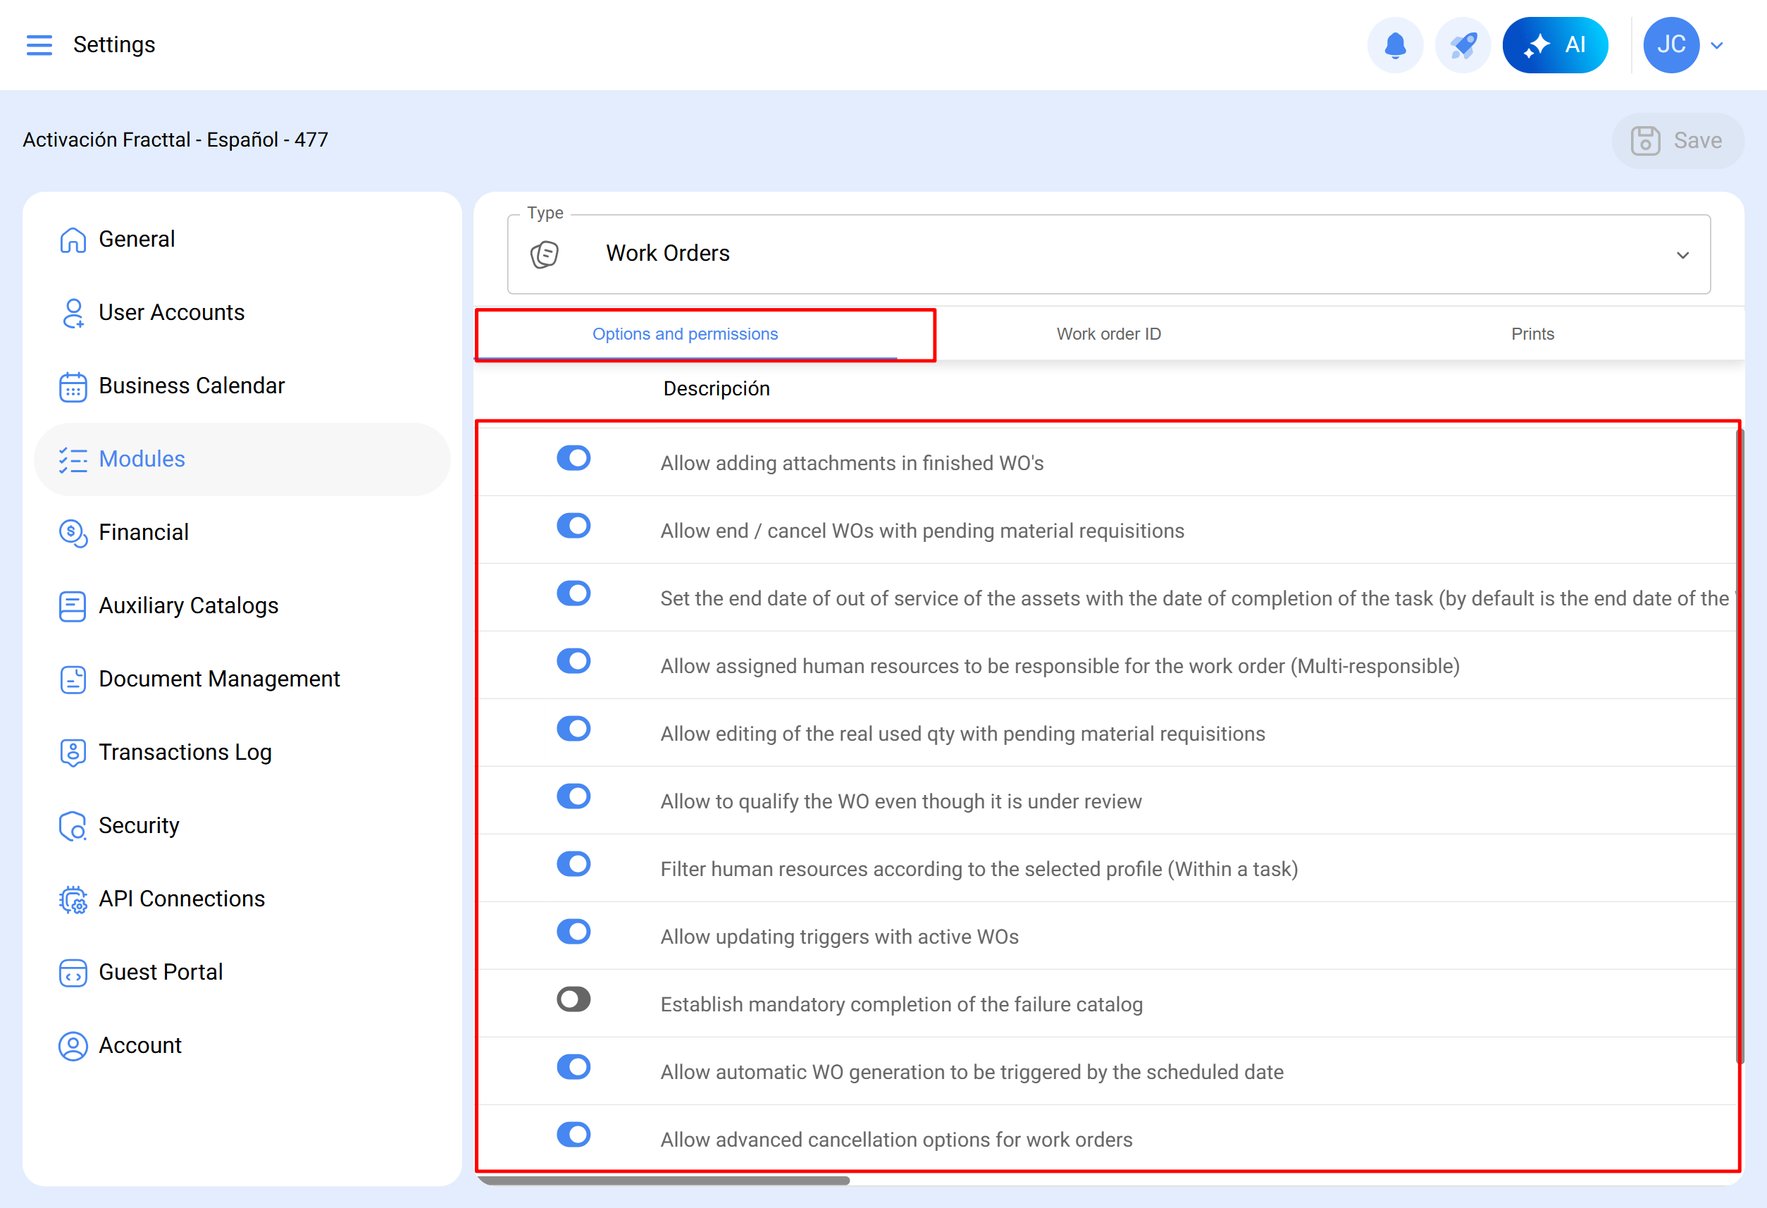
Task: Click the rocket icon in header
Action: (x=1462, y=45)
